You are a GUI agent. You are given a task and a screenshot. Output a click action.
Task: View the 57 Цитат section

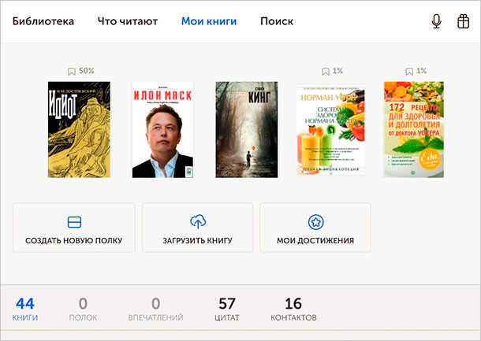227,309
